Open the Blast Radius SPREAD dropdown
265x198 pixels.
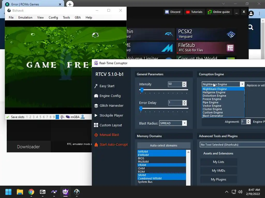[184, 123]
